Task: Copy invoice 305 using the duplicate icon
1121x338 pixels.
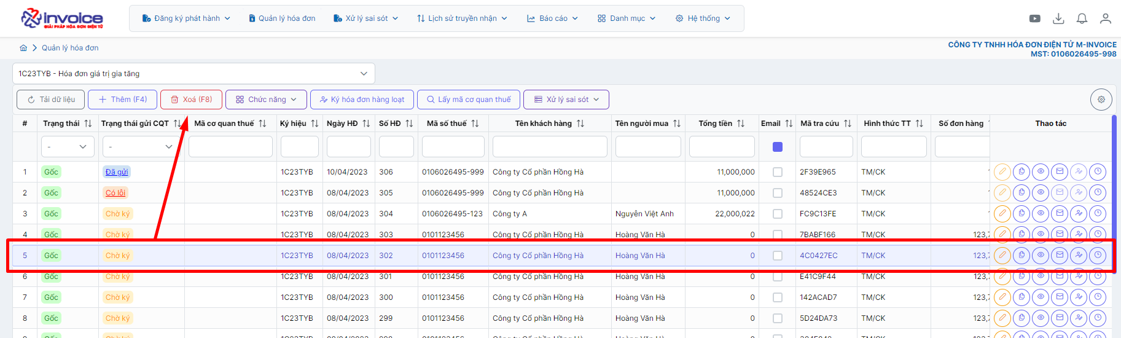Action: [1021, 193]
